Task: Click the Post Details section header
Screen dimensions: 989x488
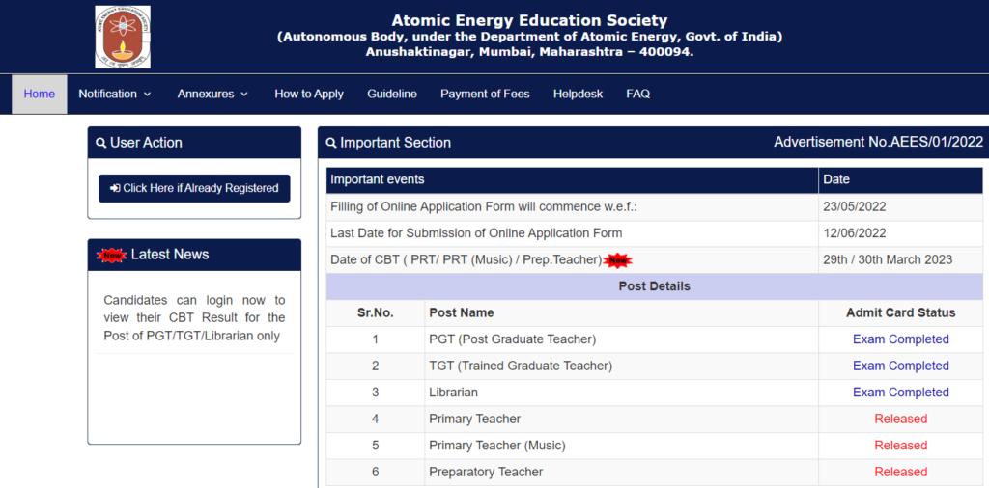Action: [654, 286]
